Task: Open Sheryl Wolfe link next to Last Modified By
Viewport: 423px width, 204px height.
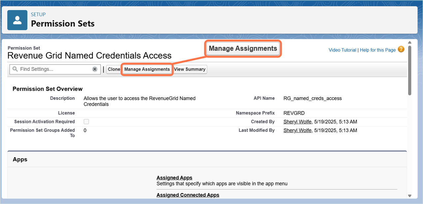Action: tap(297, 130)
